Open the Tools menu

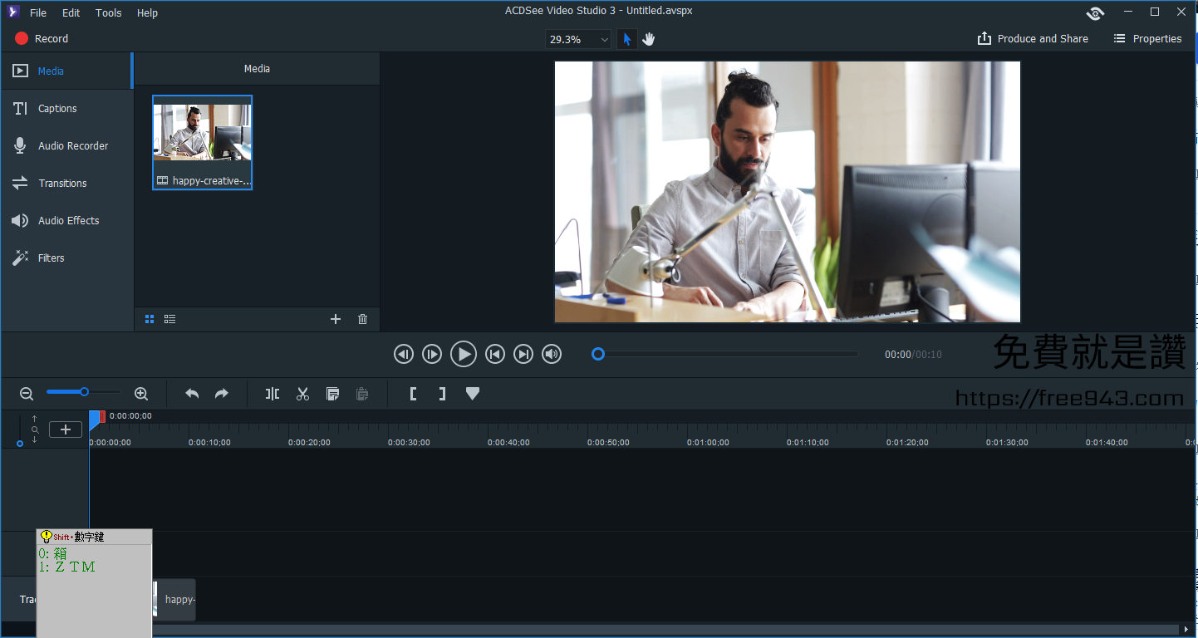click(108, 12)
